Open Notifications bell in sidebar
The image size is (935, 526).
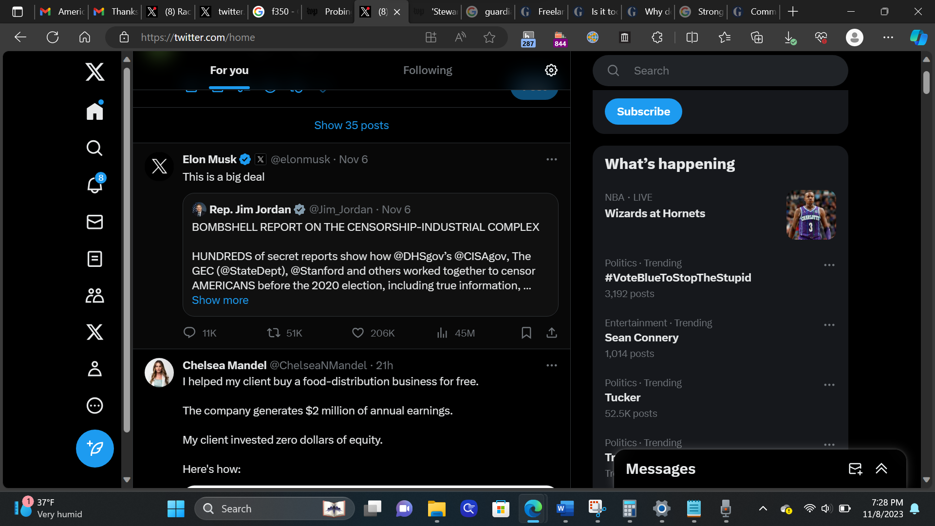click(94, 185)
